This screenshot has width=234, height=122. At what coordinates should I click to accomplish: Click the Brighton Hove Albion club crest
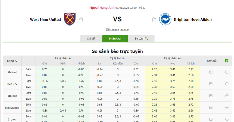click(165, 19)
